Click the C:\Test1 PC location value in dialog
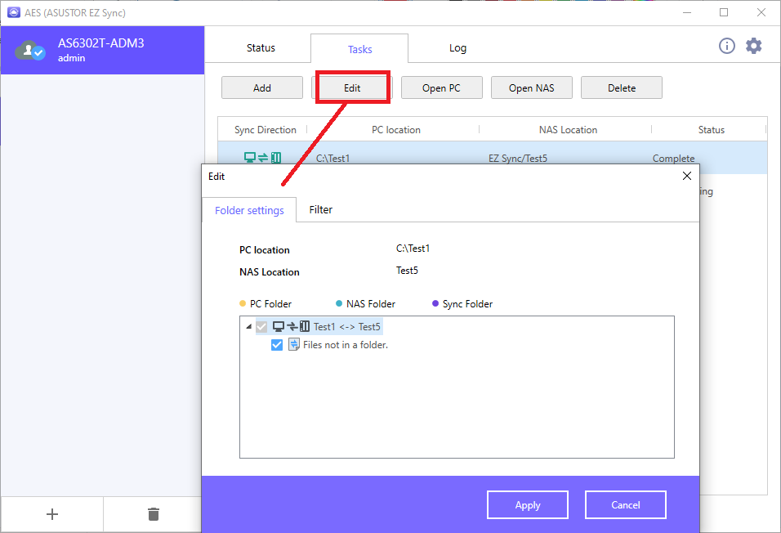This screenshot has height=533, width=781. 413,249
